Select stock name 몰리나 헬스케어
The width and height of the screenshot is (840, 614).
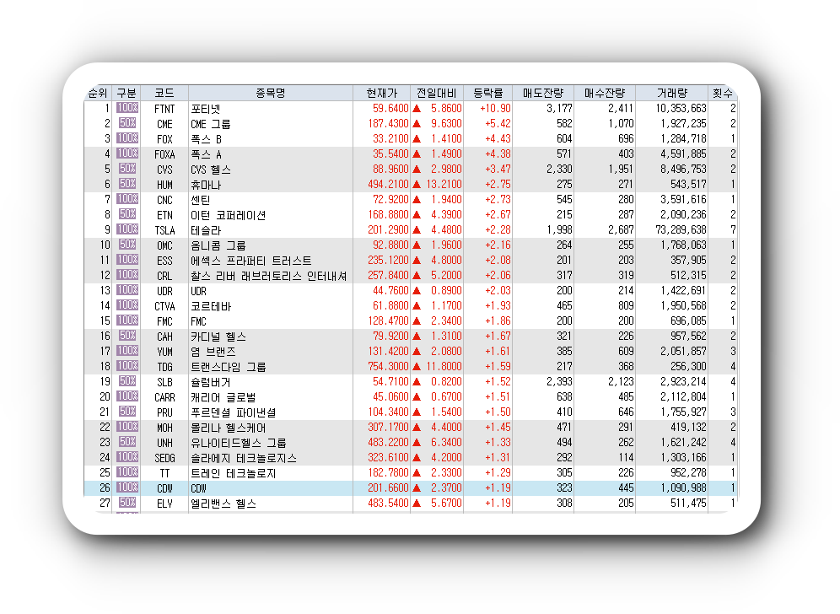pyautogui.click(x=229, y=428)
